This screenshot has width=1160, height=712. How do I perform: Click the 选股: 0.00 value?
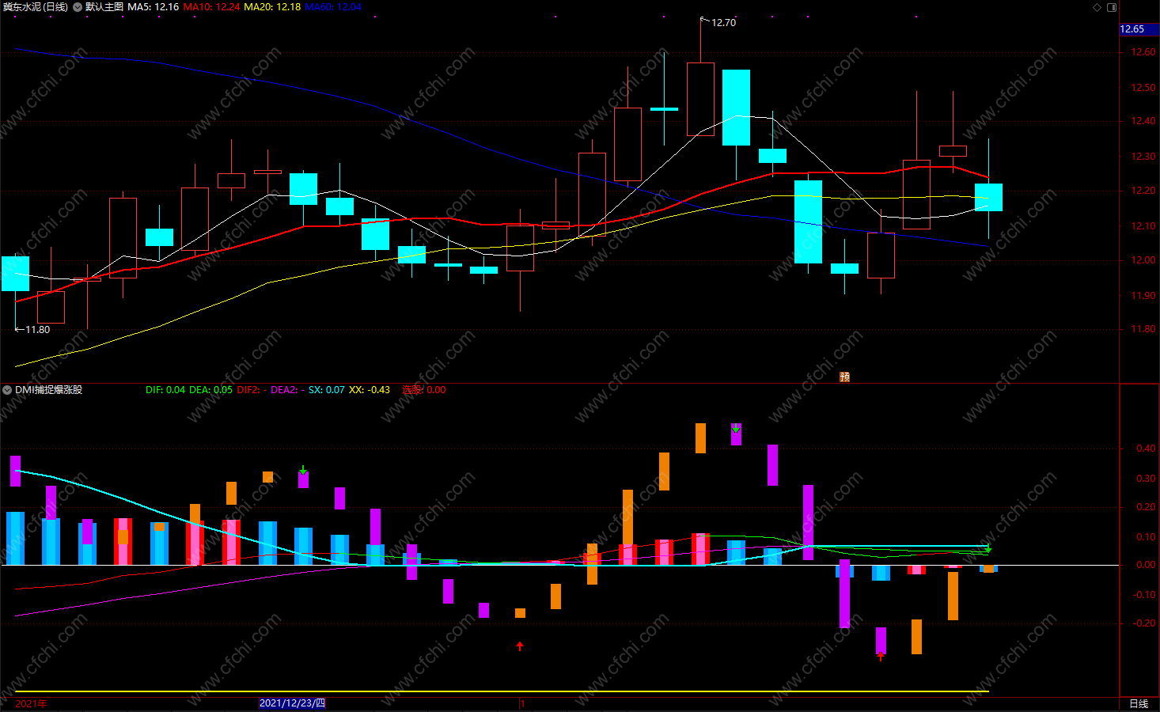click(x=424, y=390)
